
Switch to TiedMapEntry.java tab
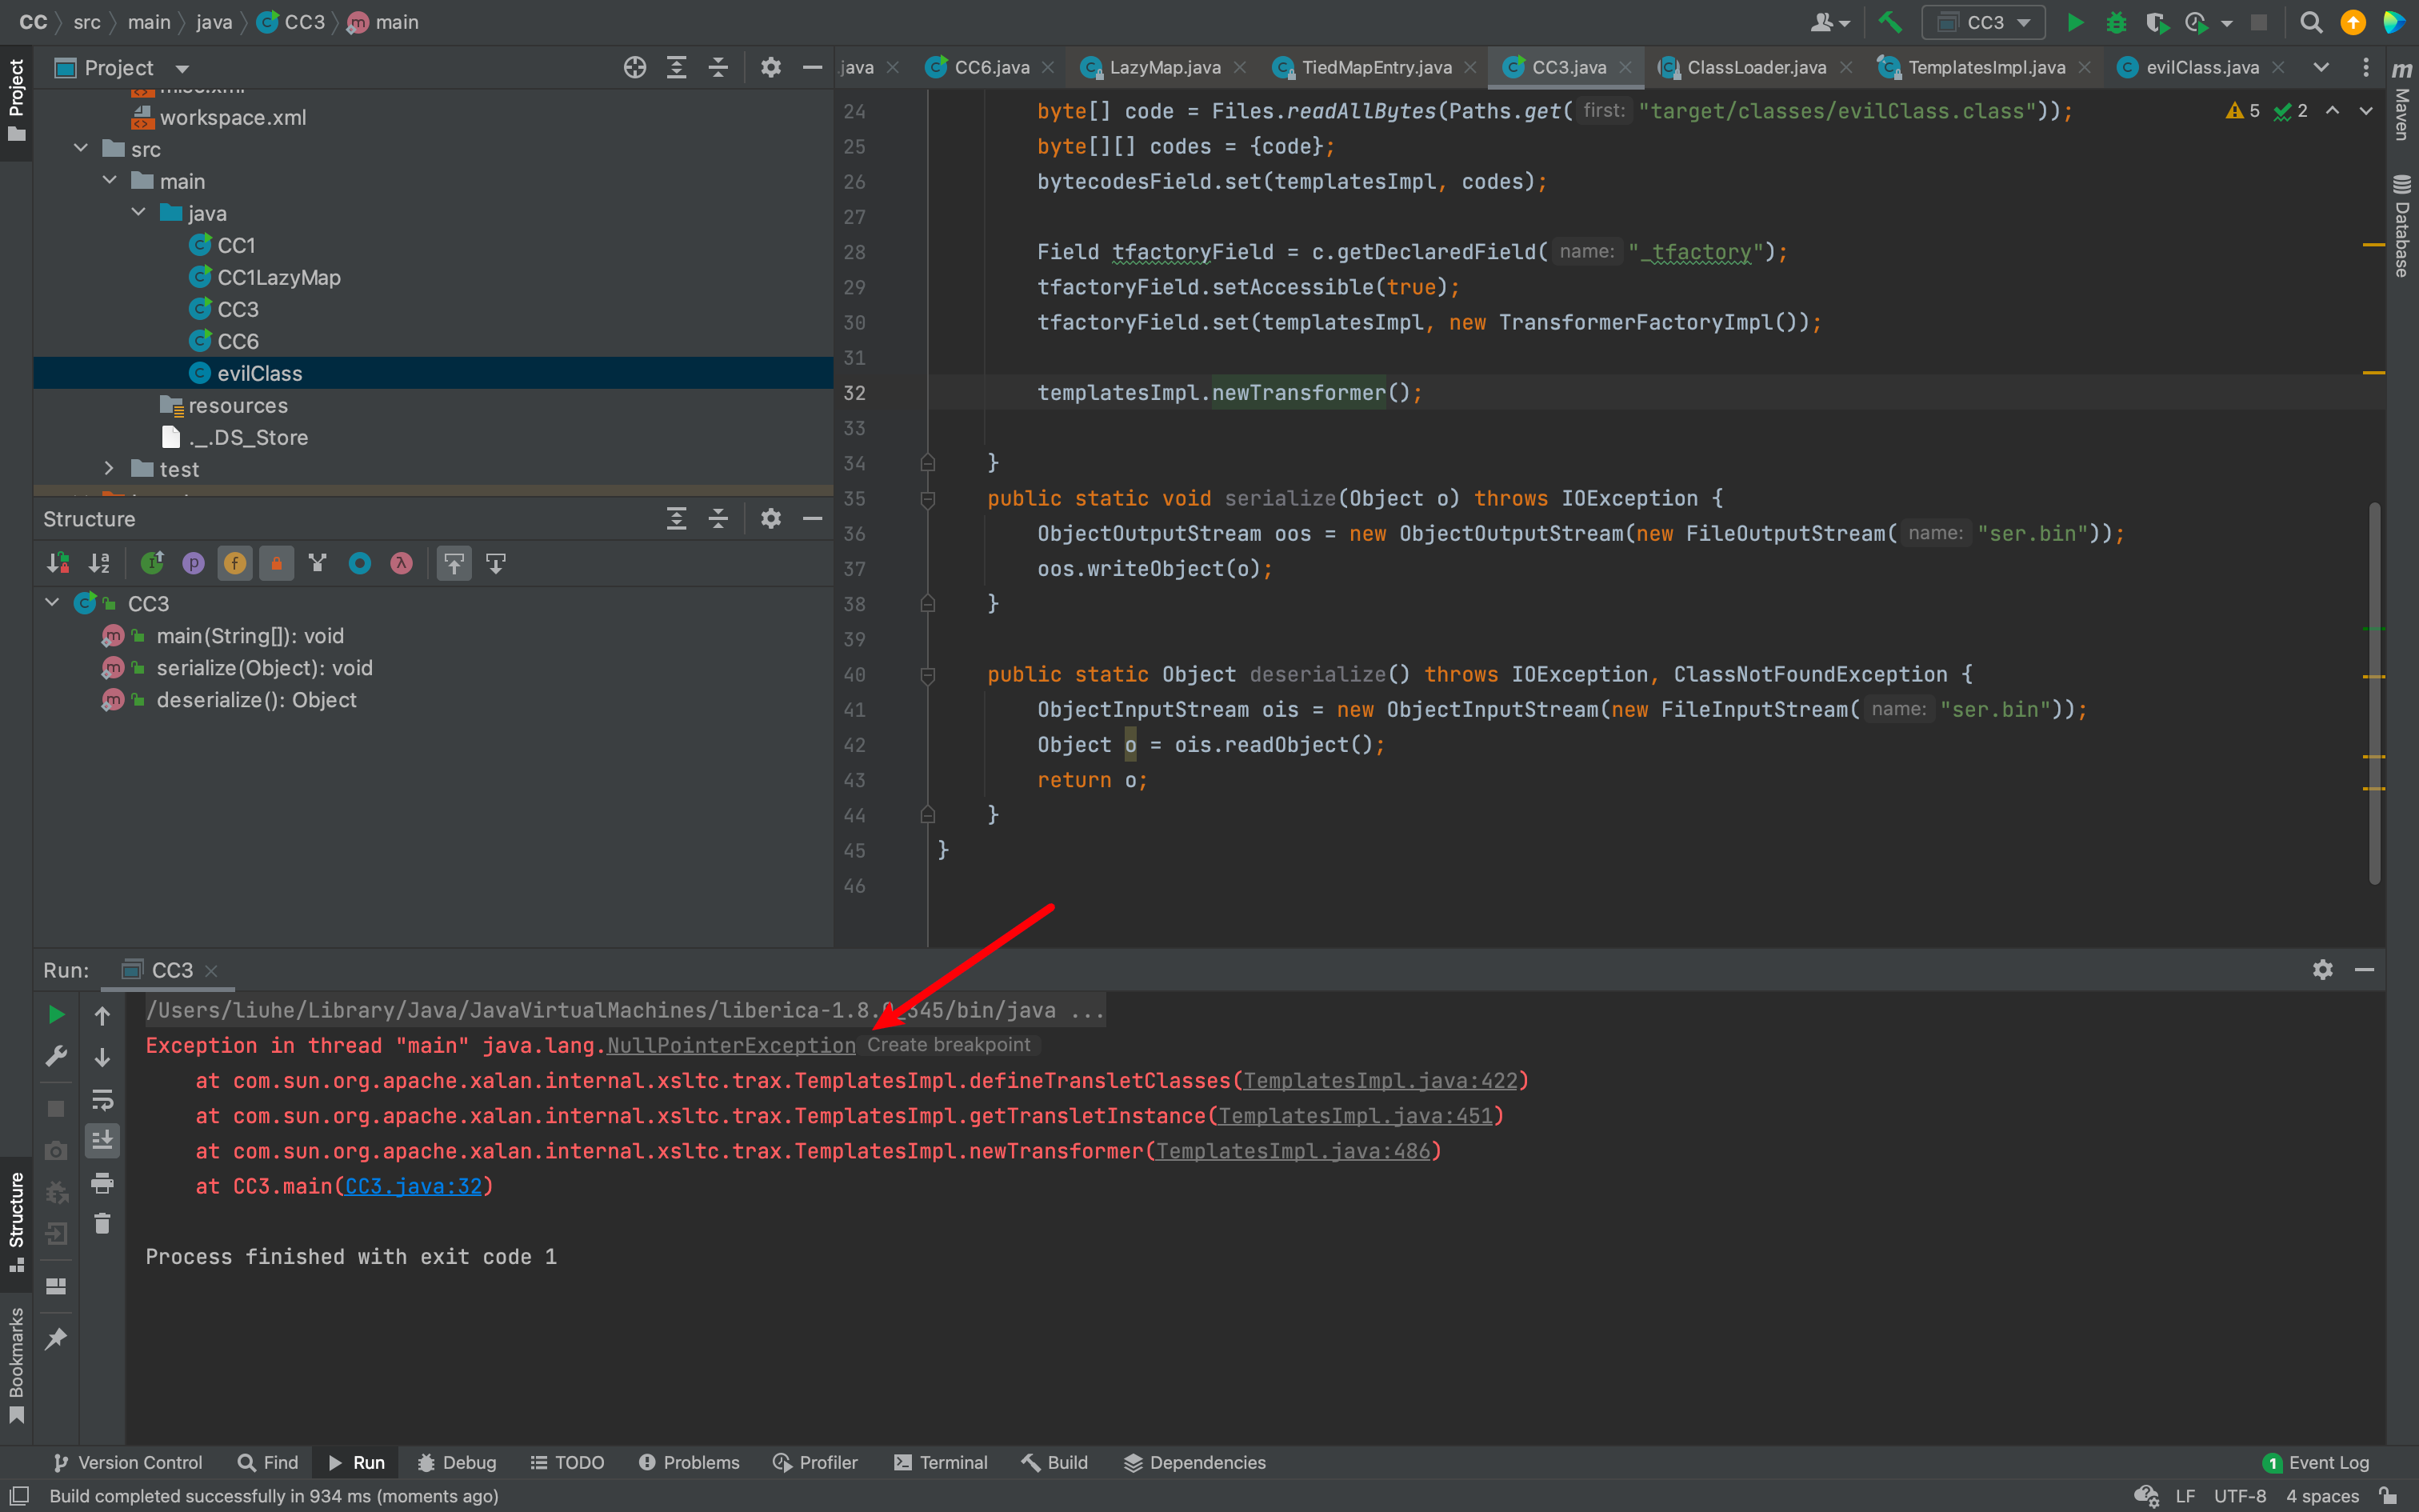tap(1375, 67)
